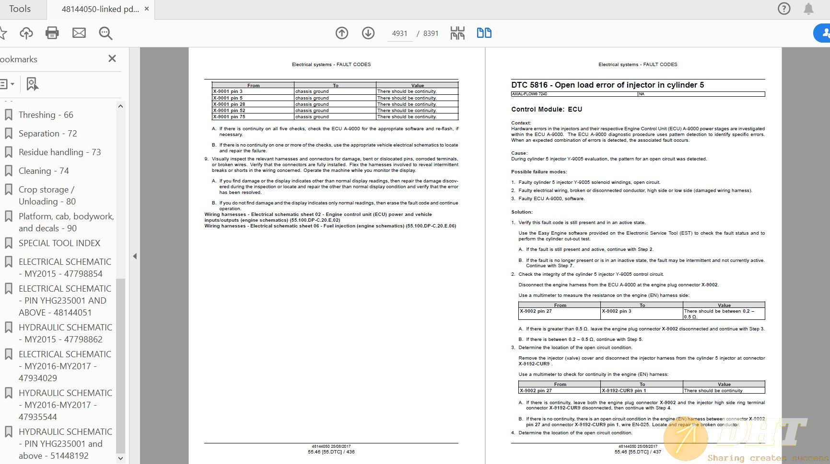Open the Cleaning - 74 bookmark

point(44,171)
